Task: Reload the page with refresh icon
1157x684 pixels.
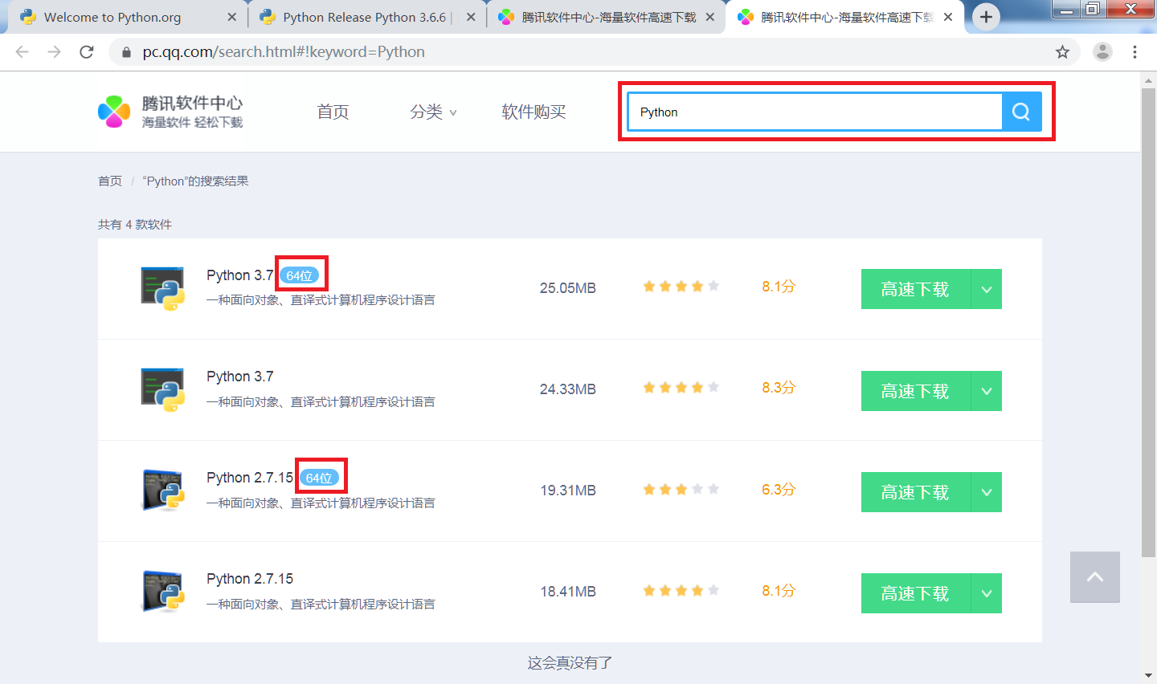Action: tap(87, 51)
